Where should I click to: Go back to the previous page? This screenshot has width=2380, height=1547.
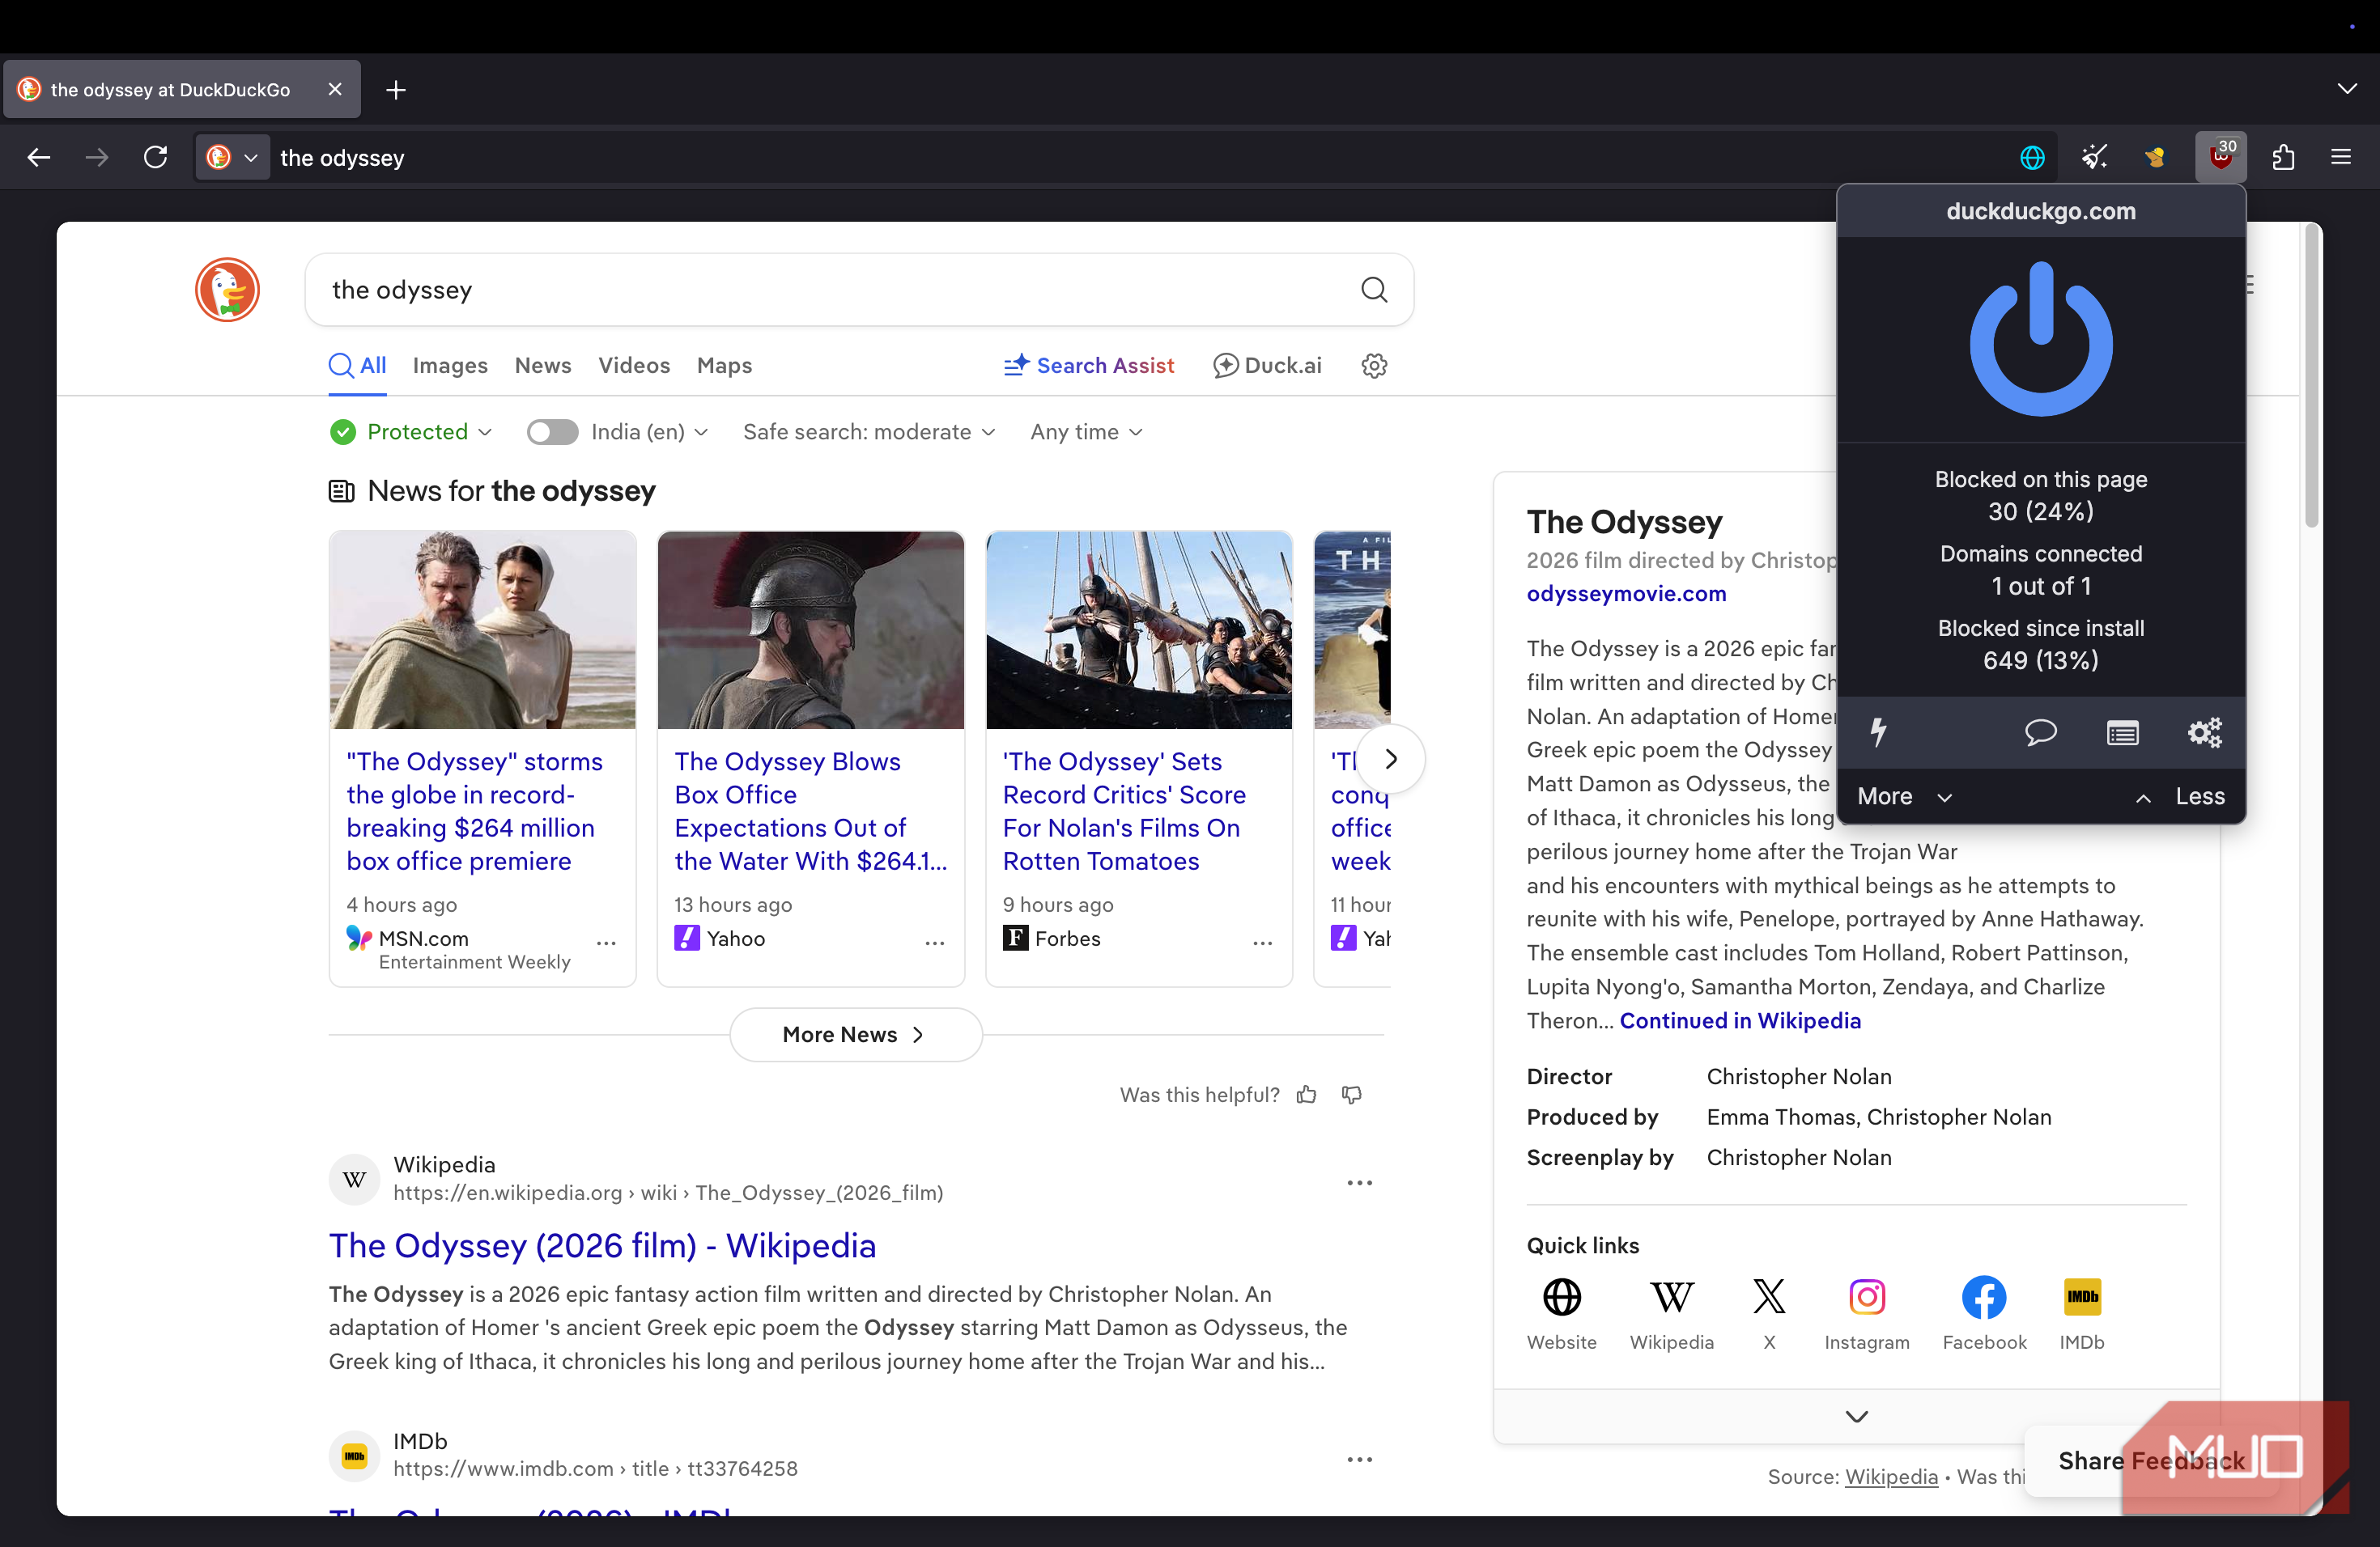[x=39, y=157]
